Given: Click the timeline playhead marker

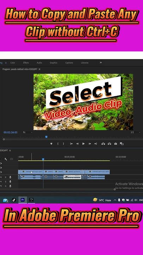Looking at the screenshot, I should [43, 159].
